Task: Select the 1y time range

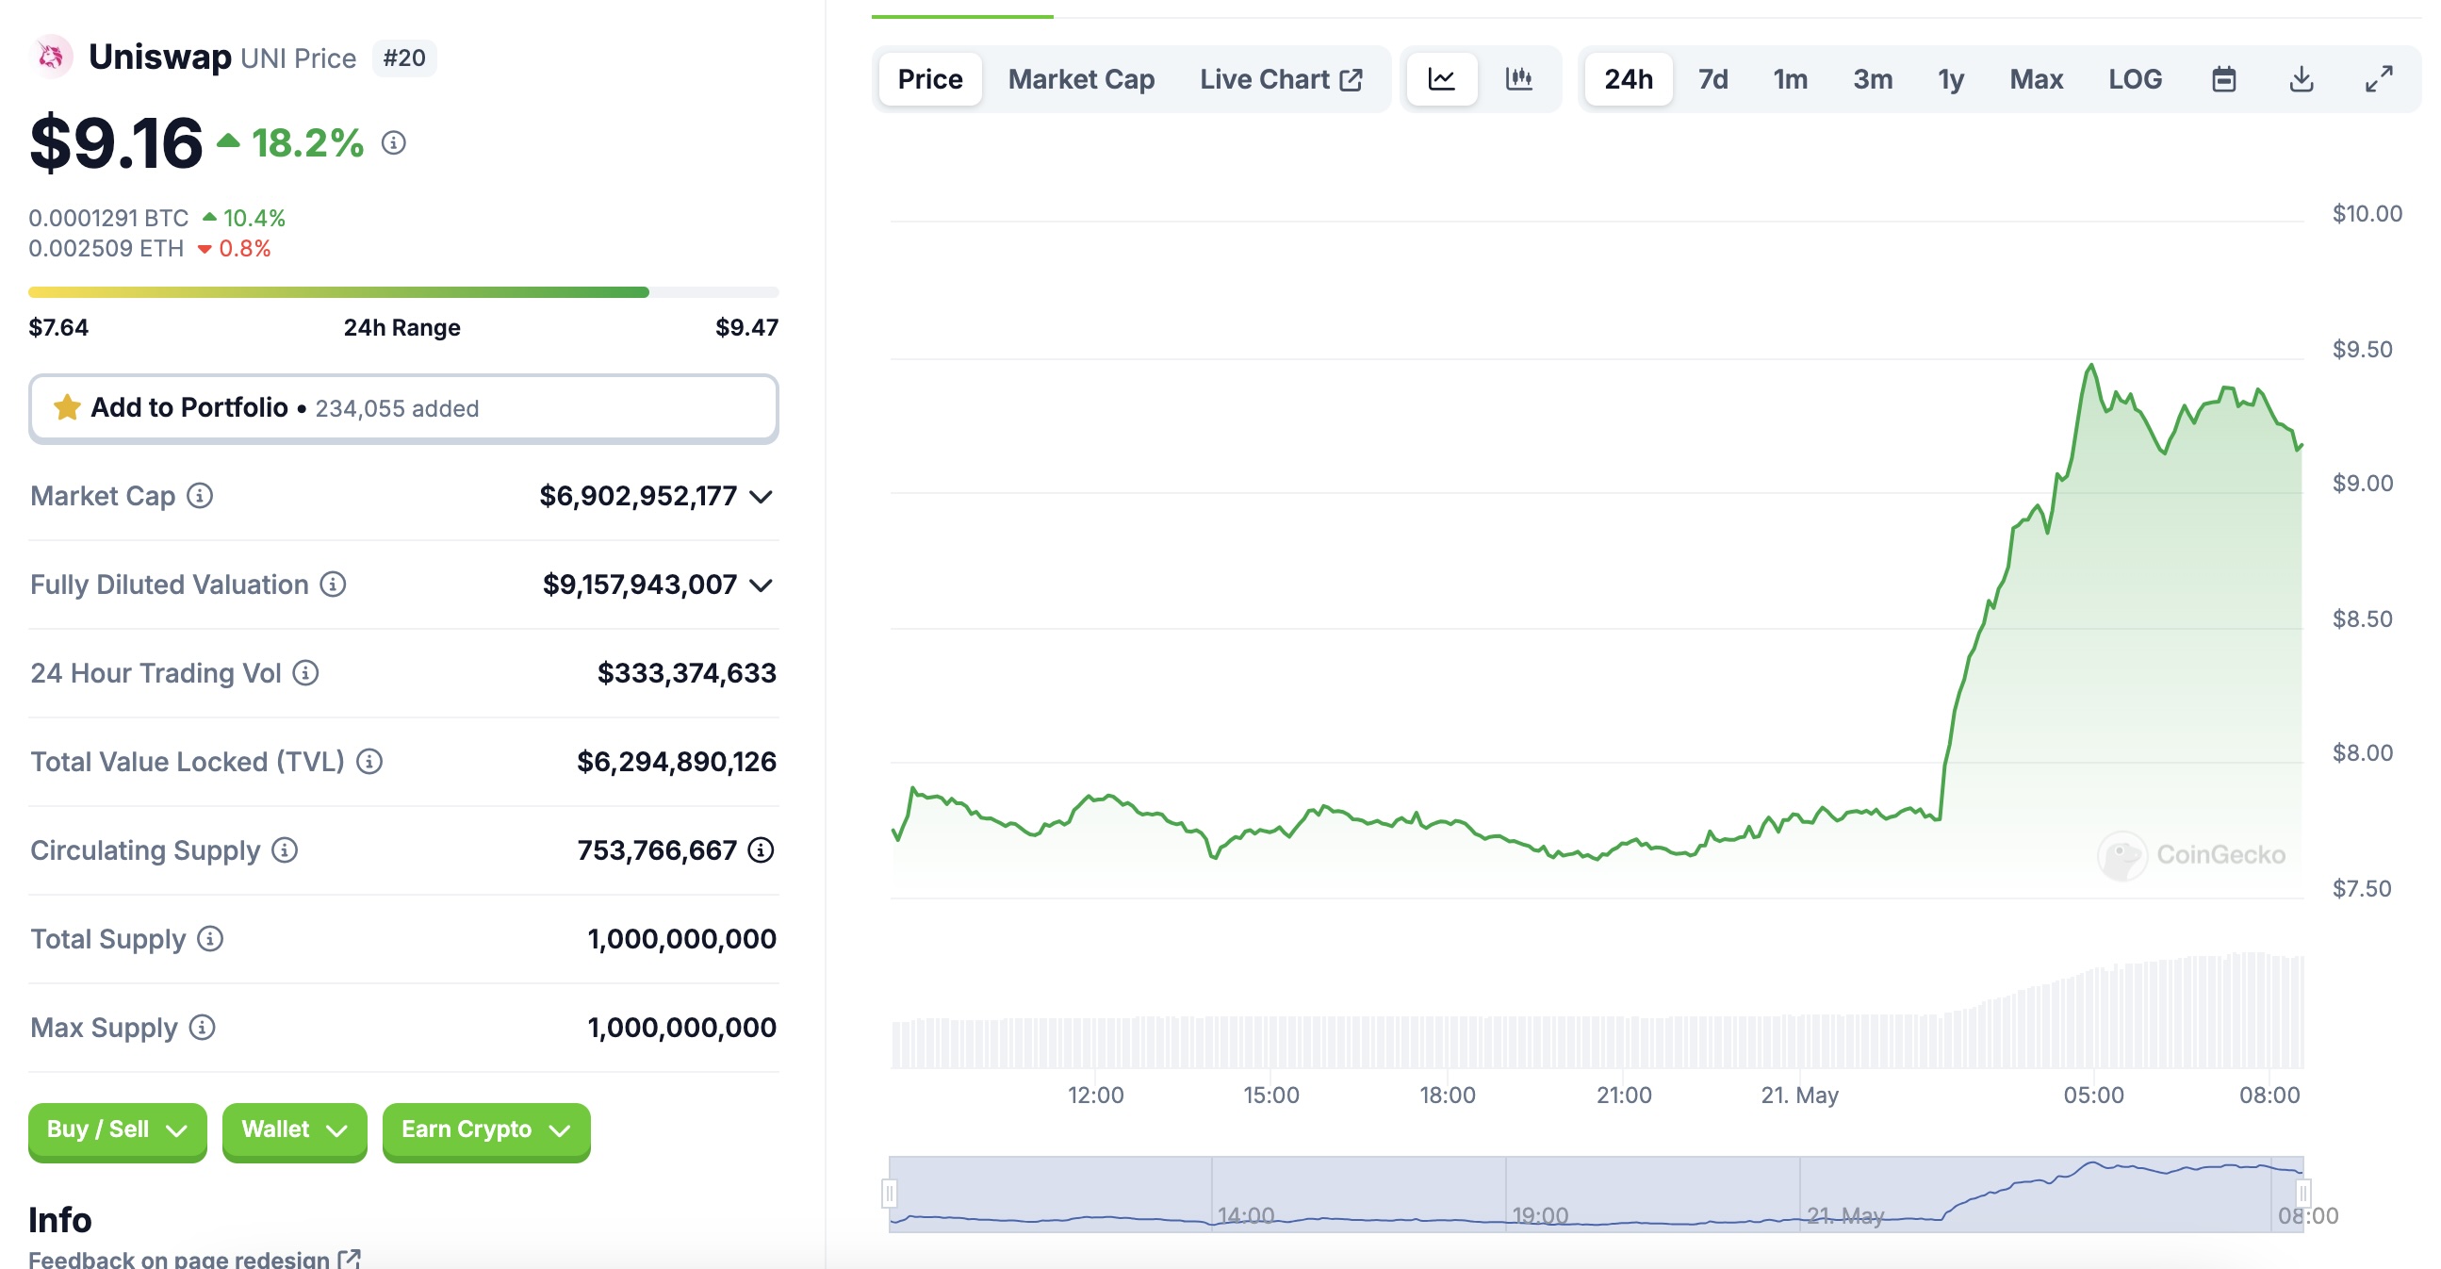Action: click(1951, 78)
